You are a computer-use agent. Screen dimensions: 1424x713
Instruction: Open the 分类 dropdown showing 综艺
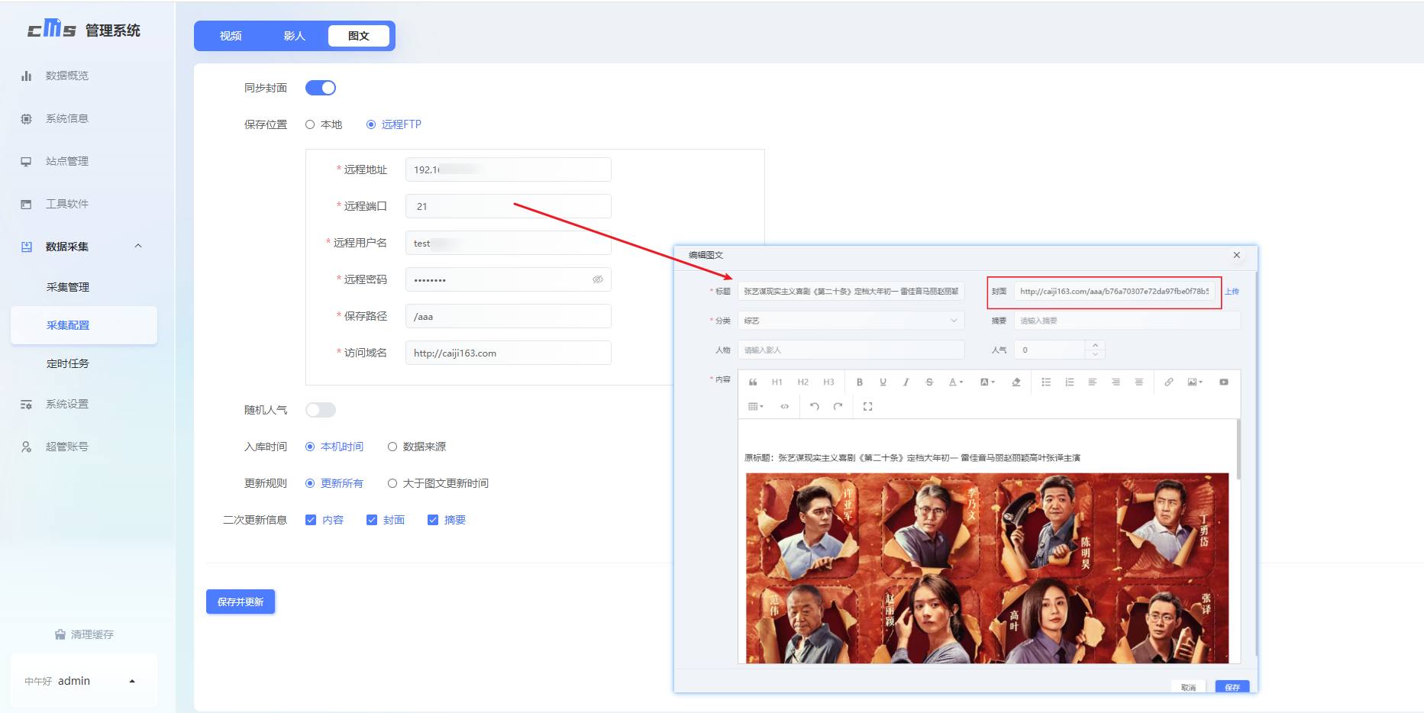pos(851,321)
